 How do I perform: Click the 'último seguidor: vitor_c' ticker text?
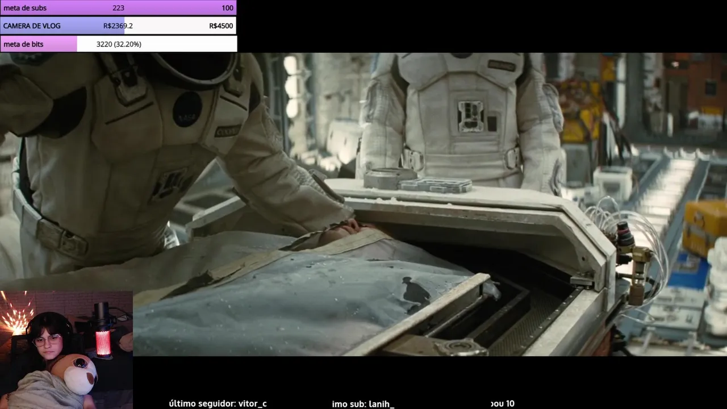[218, 403]
